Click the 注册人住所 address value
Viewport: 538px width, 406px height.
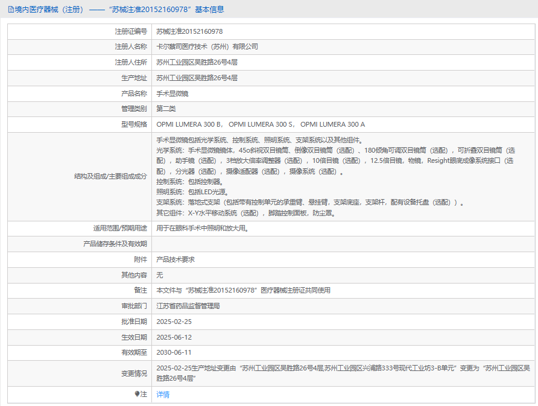(197, 62)
